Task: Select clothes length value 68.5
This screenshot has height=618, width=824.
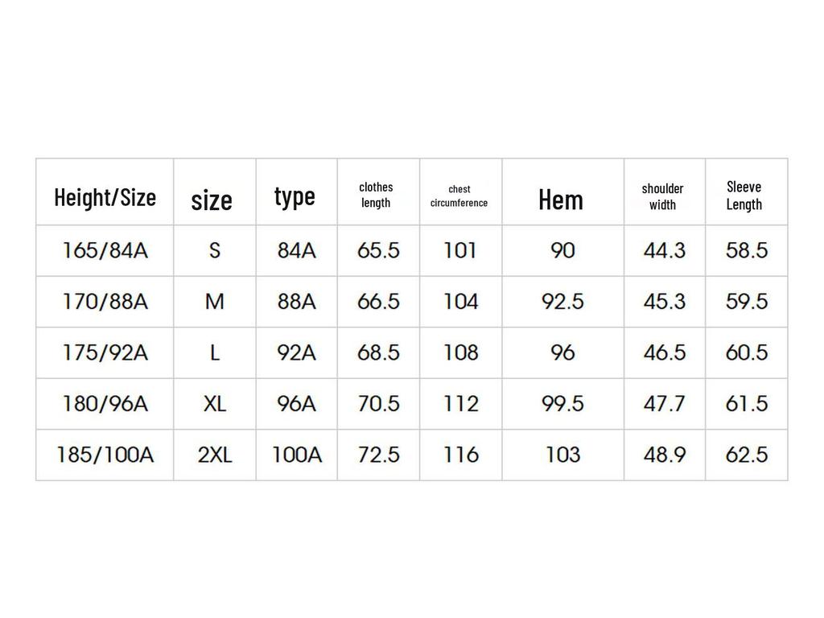Action: coord(378,352)
